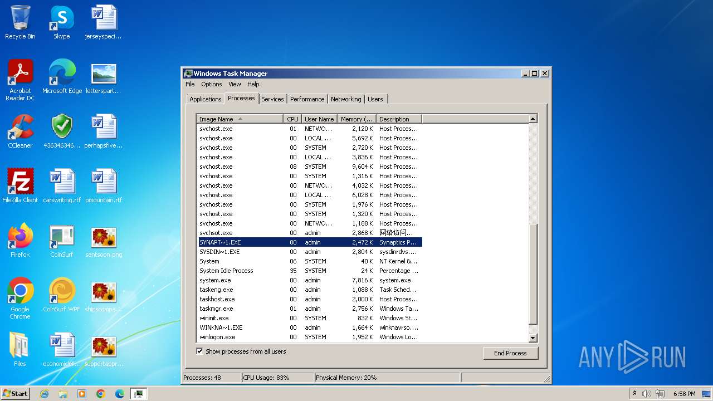Click the Task Manager taskbar button
The height and width of the screenshot is (401, 713).
pyautogui.click(x=138, y=394)
